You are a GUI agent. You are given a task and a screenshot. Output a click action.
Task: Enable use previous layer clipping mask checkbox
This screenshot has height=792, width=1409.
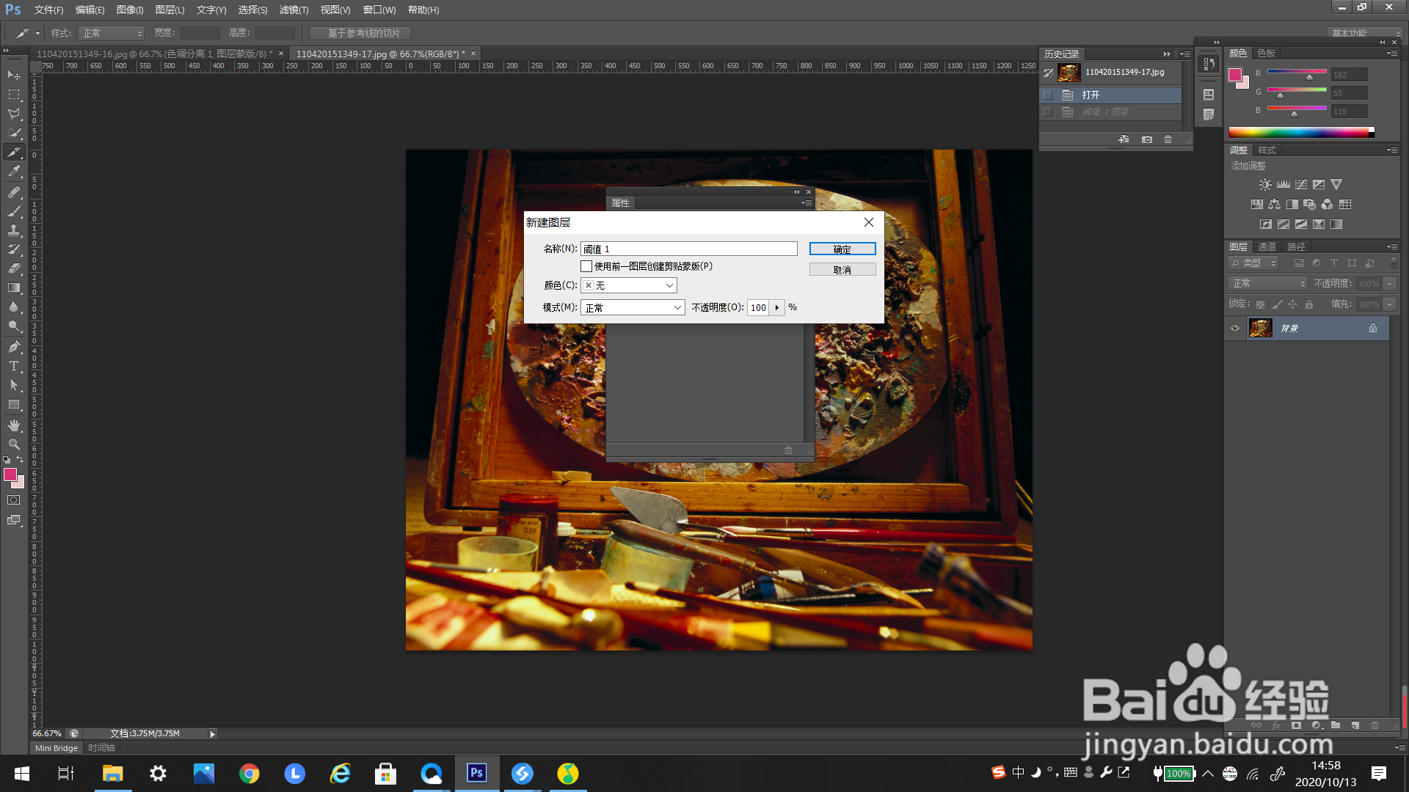point(586,266)
